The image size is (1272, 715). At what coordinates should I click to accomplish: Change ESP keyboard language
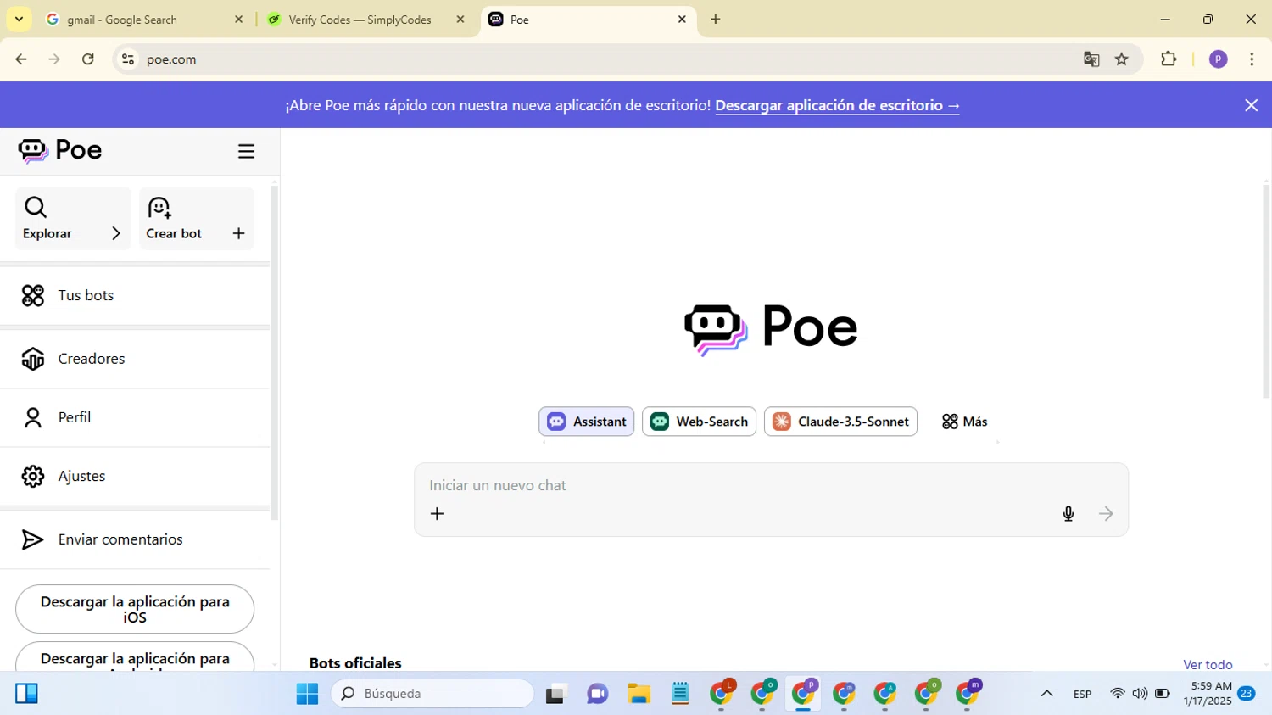click(x=1082, y=694)
